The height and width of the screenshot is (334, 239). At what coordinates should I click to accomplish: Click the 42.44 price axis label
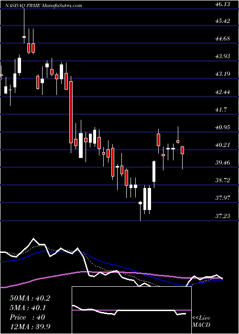pos(223,92)
